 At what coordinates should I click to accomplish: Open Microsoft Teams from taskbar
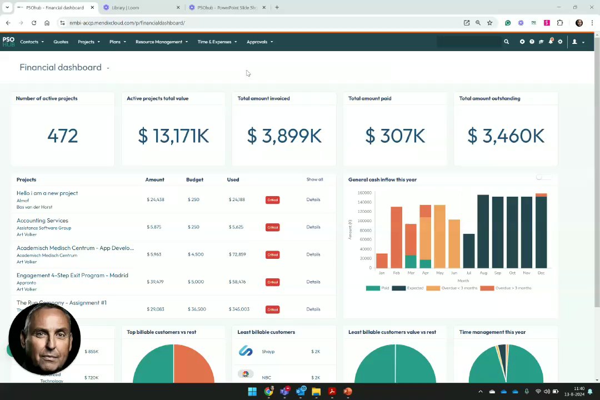[x=284, y=391]
